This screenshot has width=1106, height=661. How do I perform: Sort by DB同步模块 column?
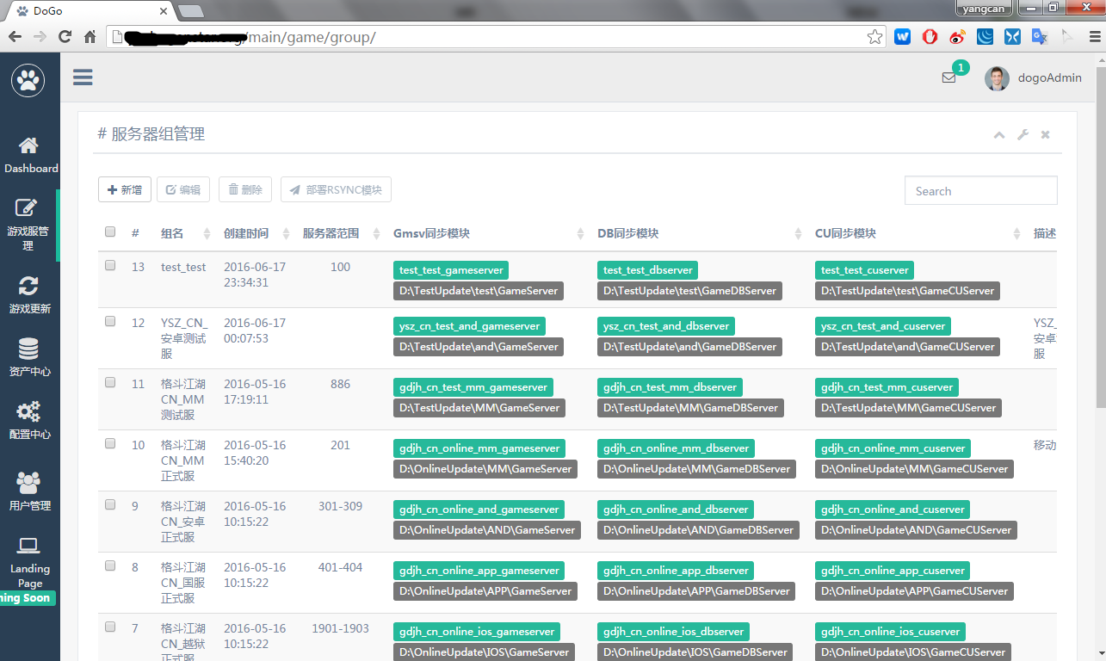pos(699,234)
